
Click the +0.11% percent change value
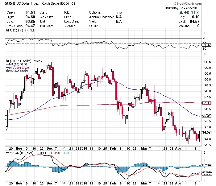[192, 13]
